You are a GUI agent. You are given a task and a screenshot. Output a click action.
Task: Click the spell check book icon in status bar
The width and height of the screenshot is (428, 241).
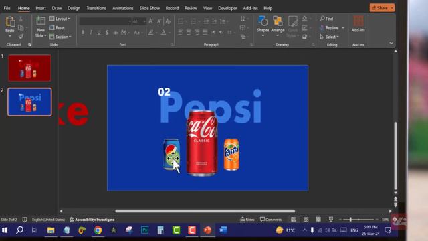coord(25,220)
